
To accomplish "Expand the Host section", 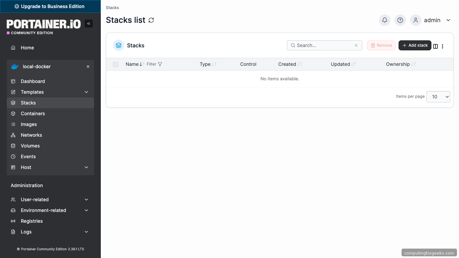I will 86,167.
